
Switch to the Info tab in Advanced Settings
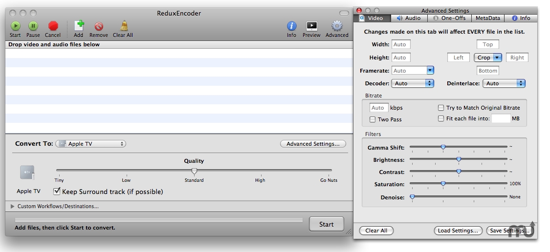click(521, 18)
